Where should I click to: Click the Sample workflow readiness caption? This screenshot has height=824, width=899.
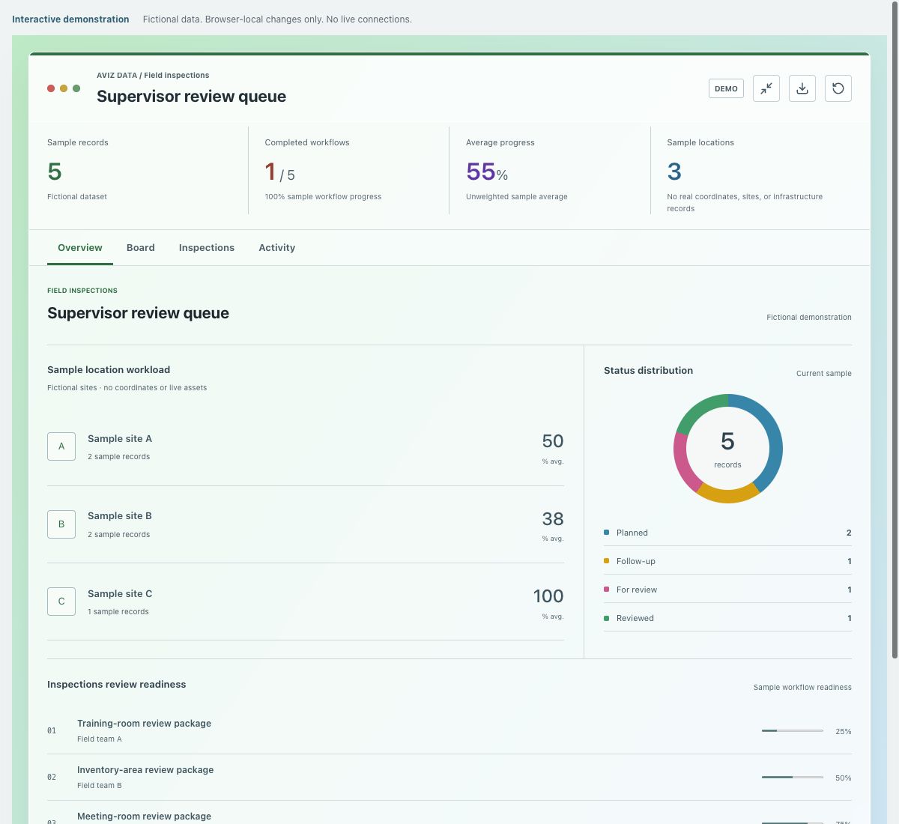(802, 687)
